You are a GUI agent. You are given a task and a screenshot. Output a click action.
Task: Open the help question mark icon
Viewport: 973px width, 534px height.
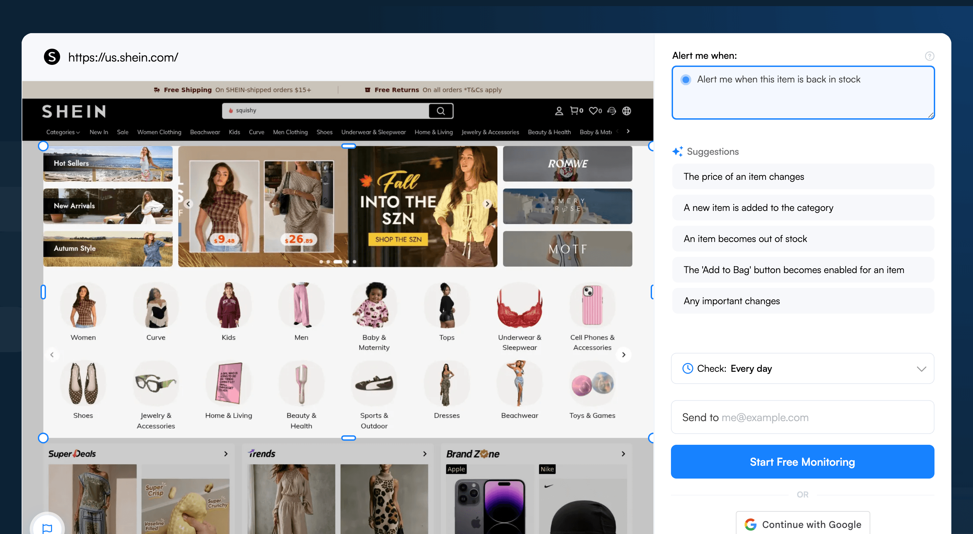(929, 56)
